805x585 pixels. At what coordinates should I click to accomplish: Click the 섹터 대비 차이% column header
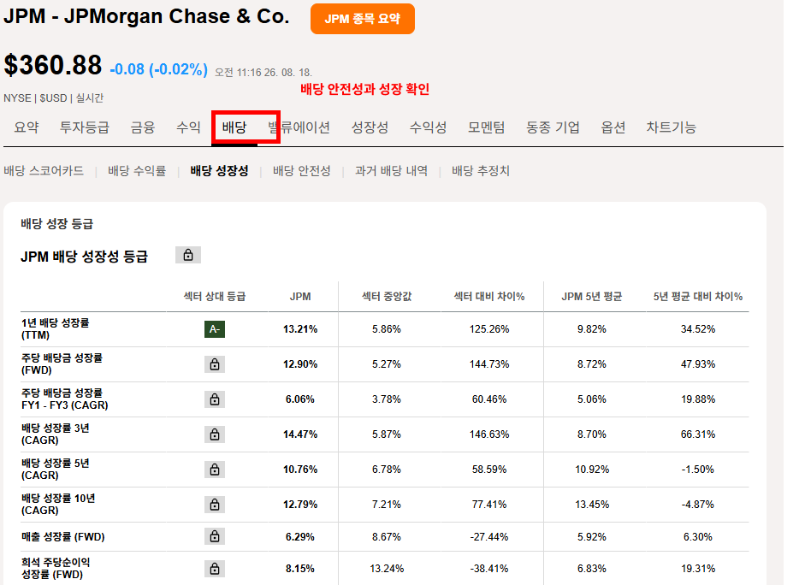[x=489, y=297]
